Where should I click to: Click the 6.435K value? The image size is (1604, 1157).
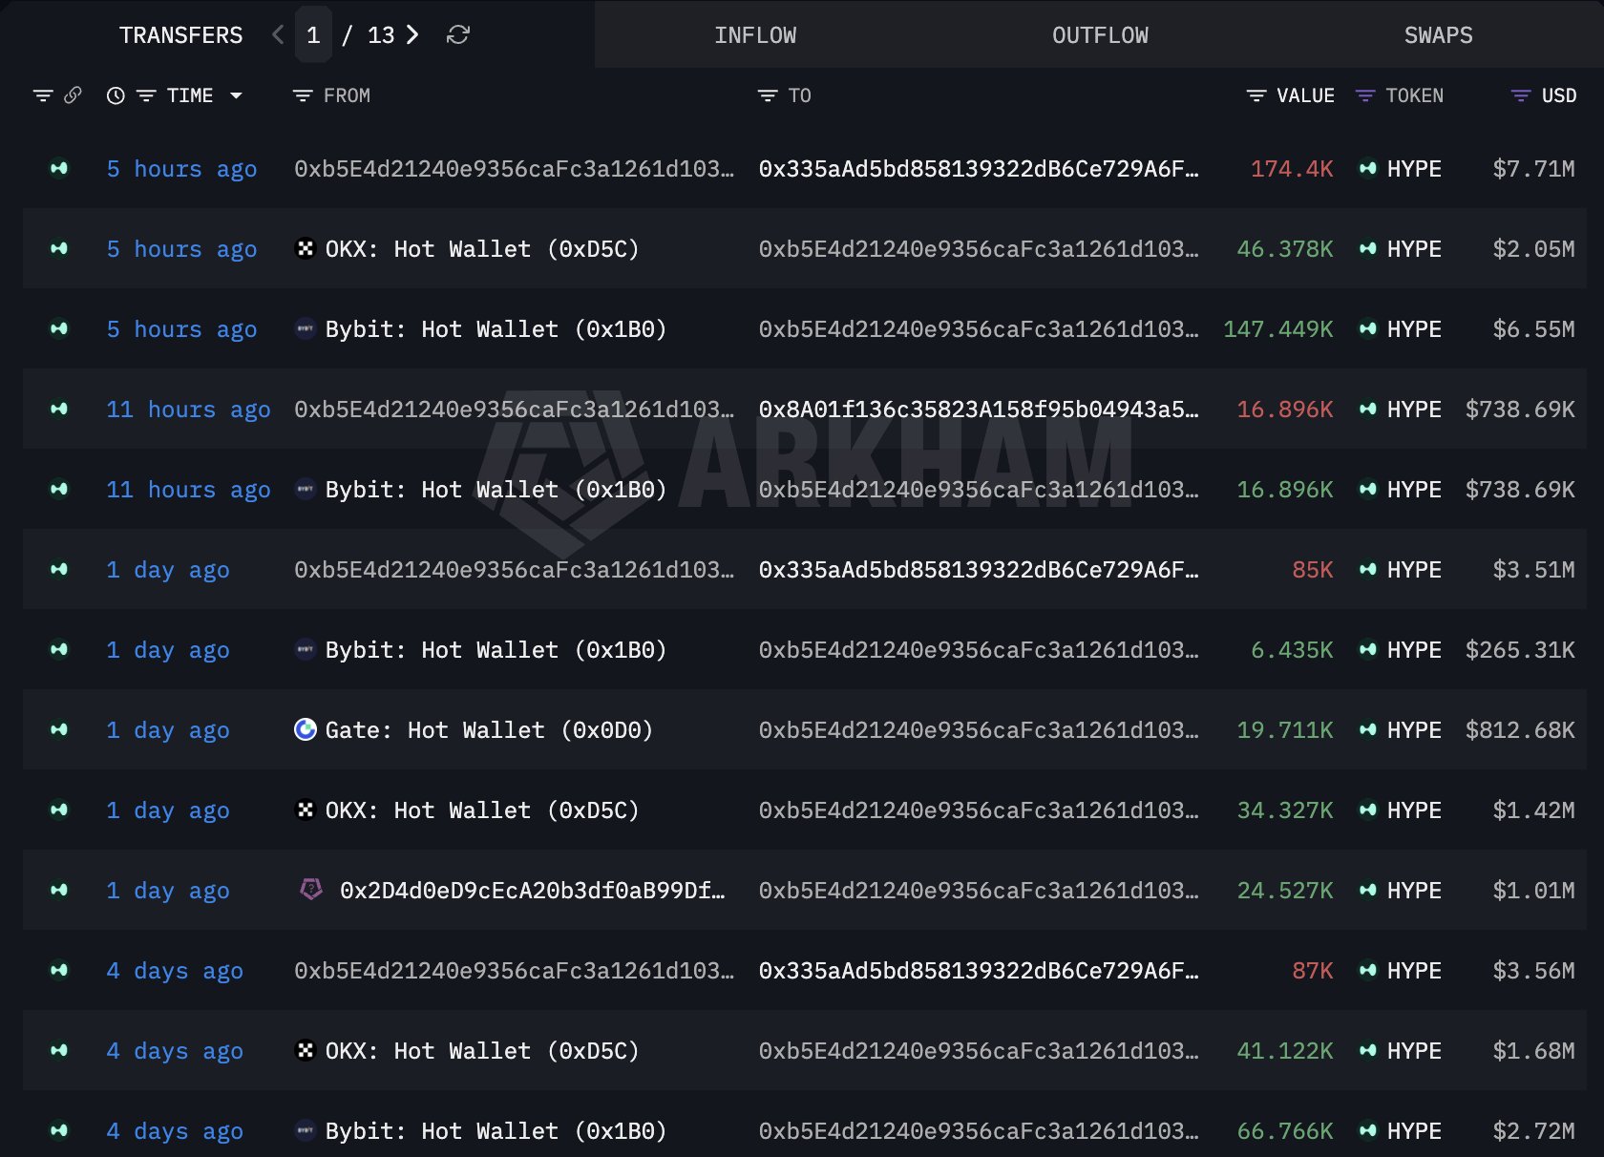point(1292,650)
